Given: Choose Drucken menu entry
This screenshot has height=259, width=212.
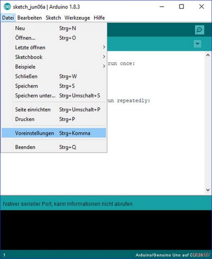Looking at the screenshot, I should 54,119.
